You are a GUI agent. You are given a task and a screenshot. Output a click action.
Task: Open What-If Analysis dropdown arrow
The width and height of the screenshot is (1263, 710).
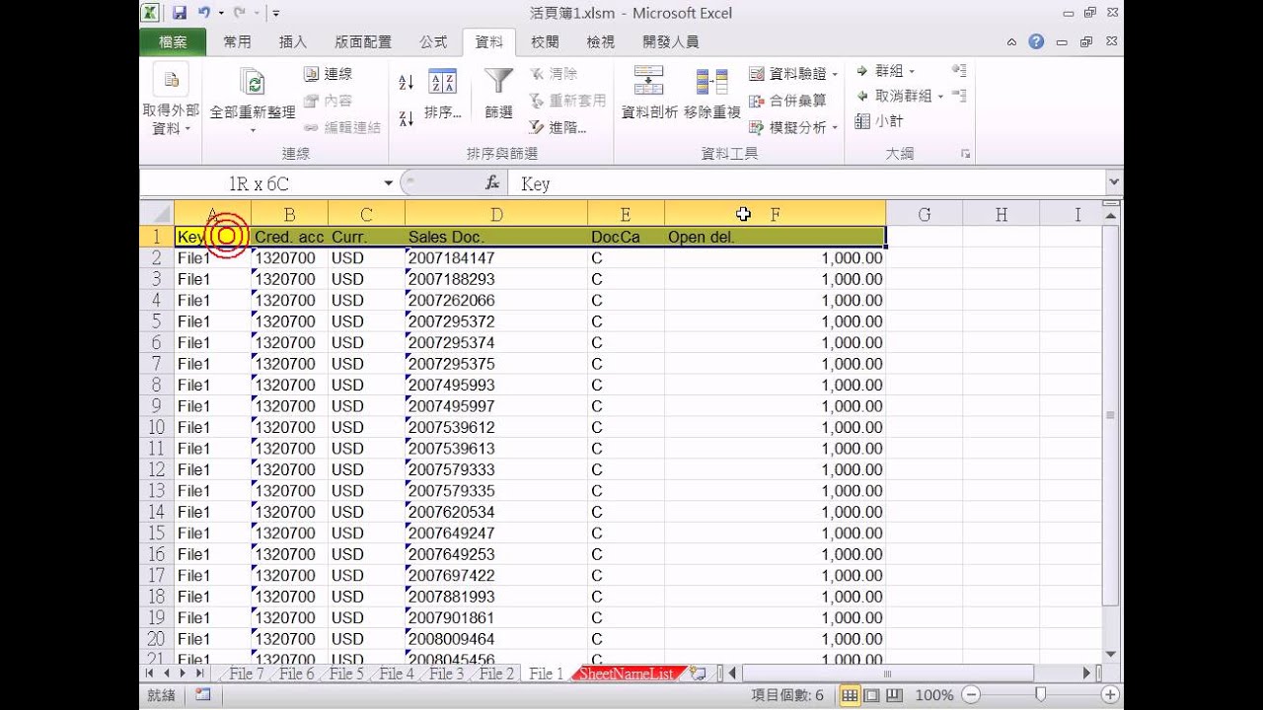[835, 127]
